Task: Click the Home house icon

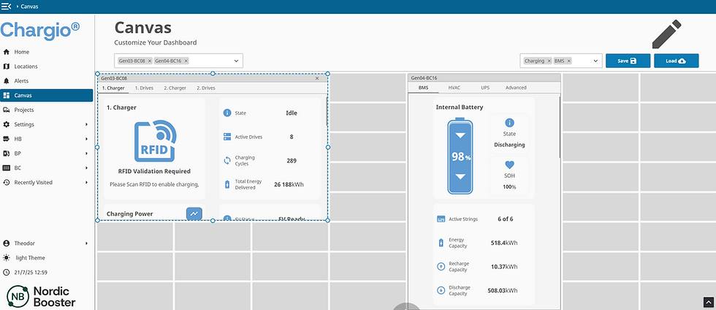Action: [x=7, y=52]
